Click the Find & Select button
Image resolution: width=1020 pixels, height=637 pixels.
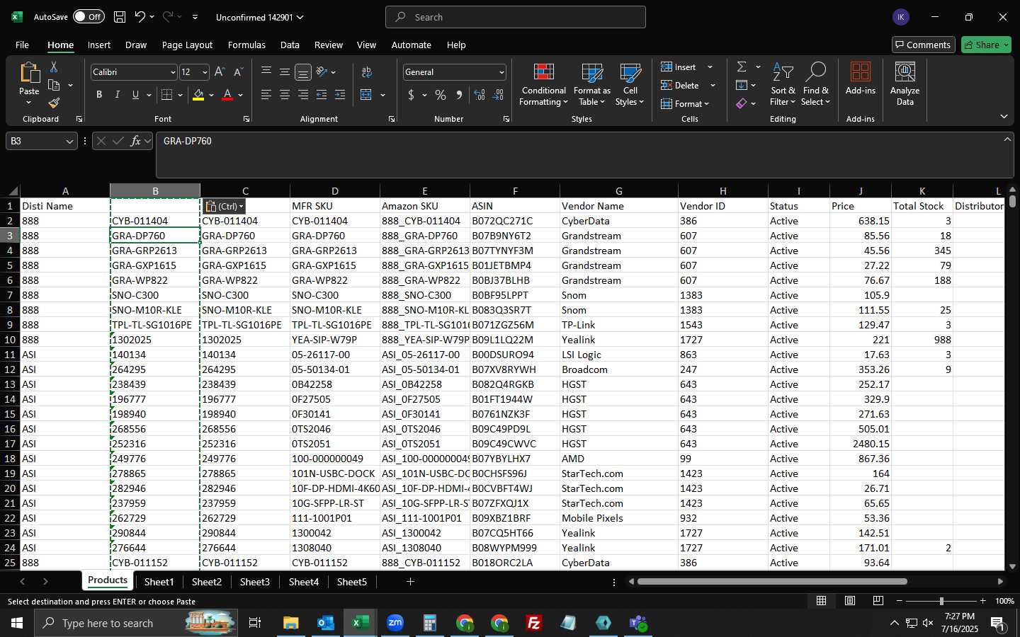(x=816, y=84)
